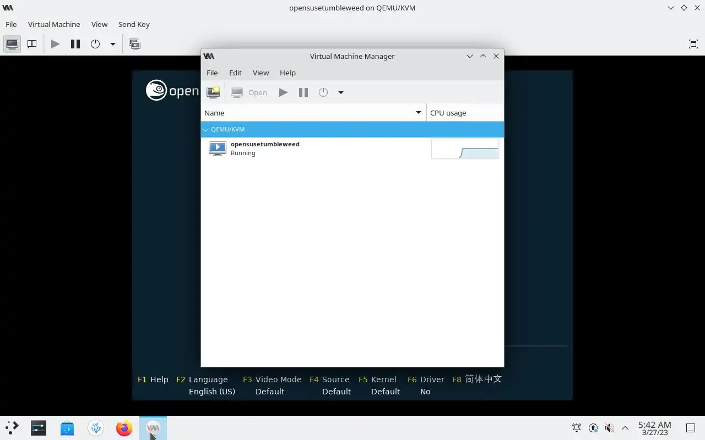Open View menu in Virtual Machine Manager
The image size is (705, 440).
click(x=261, y=73)
